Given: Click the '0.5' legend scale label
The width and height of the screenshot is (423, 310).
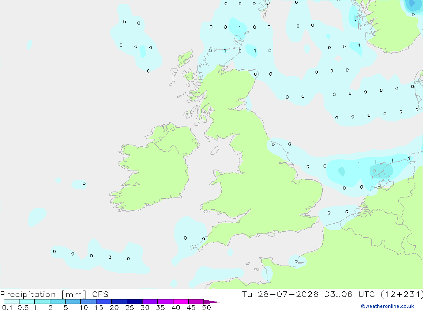Looking at the screenshot, I should click(23, 307).
